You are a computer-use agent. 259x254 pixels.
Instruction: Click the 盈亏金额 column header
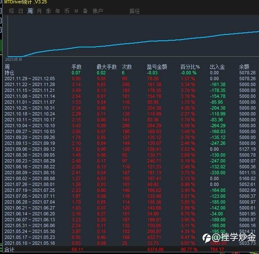click(x=157, y=67)
